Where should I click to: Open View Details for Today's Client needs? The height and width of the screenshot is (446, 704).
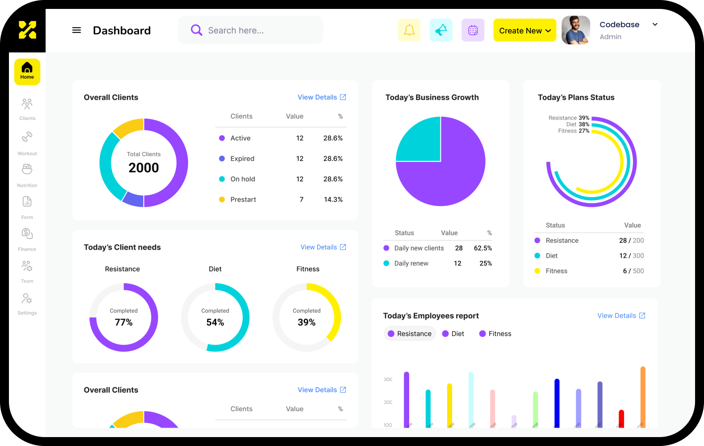323,247
